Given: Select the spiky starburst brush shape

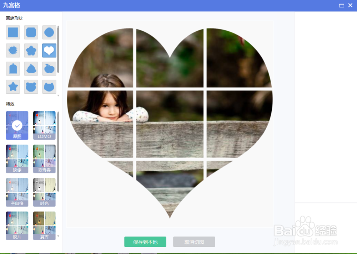Looking at the screenshot, I should (x=13, y=51).
